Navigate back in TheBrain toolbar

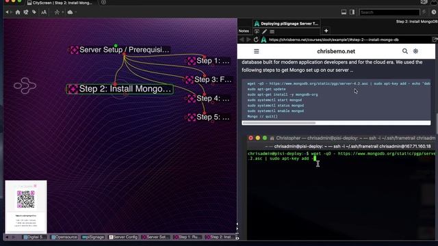7,12
